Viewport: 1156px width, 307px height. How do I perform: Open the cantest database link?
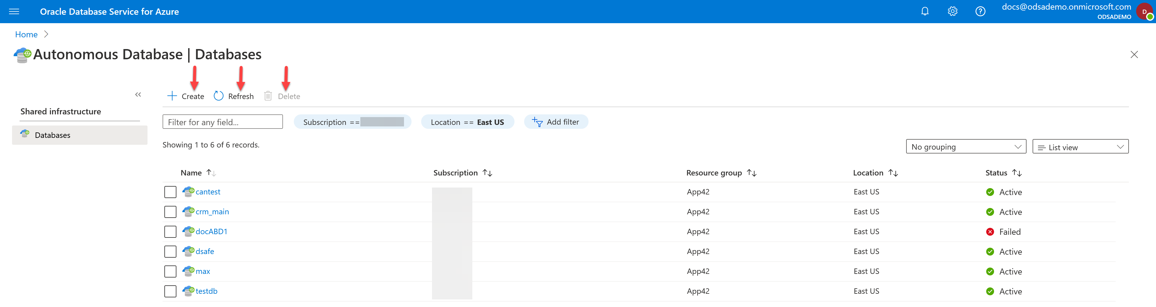coord(208,192)
